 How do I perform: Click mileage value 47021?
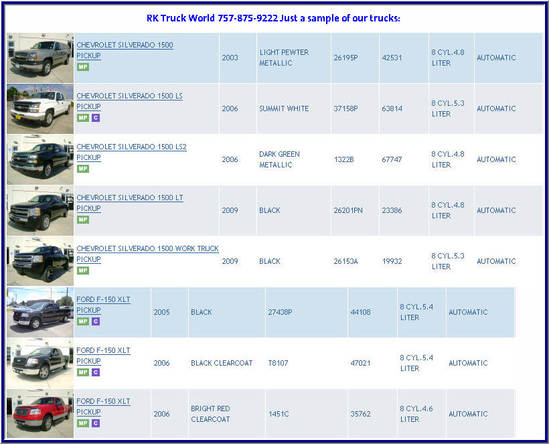[360, 363]
